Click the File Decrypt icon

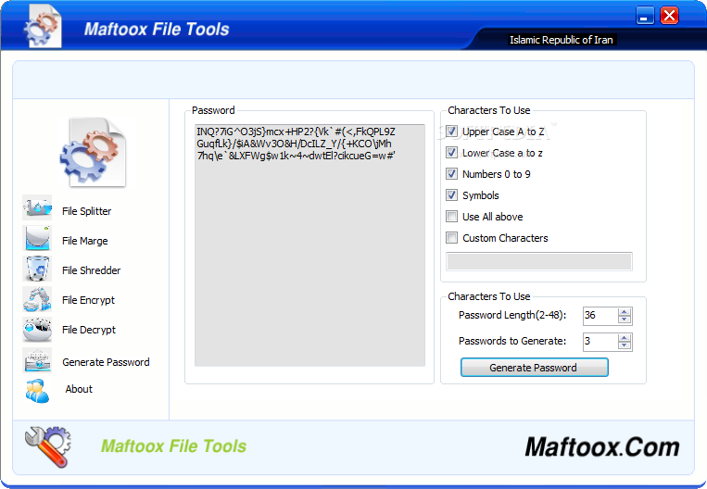[37, 330]
